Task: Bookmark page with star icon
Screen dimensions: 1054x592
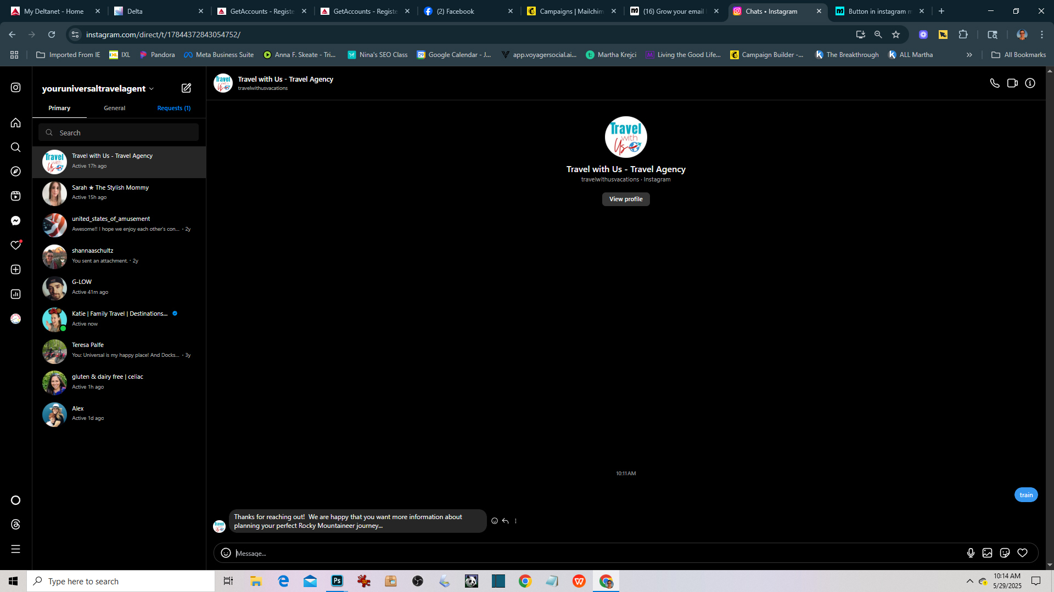Action: tap(896, 35)
